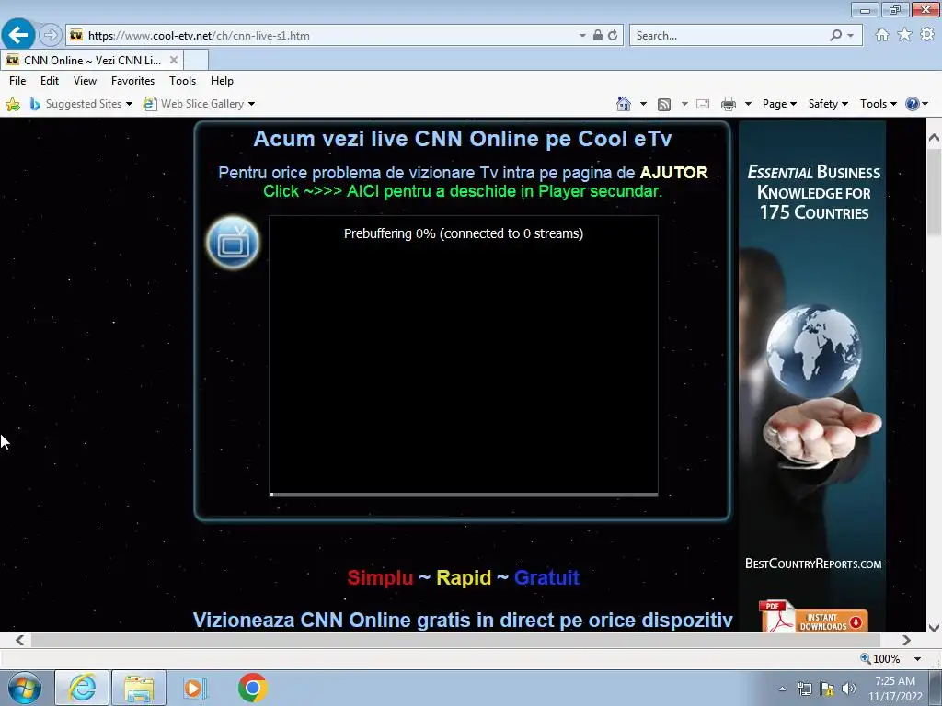Click the volume speaker tray icon
This screenshot has width=942, height=706.
(849, 689)
